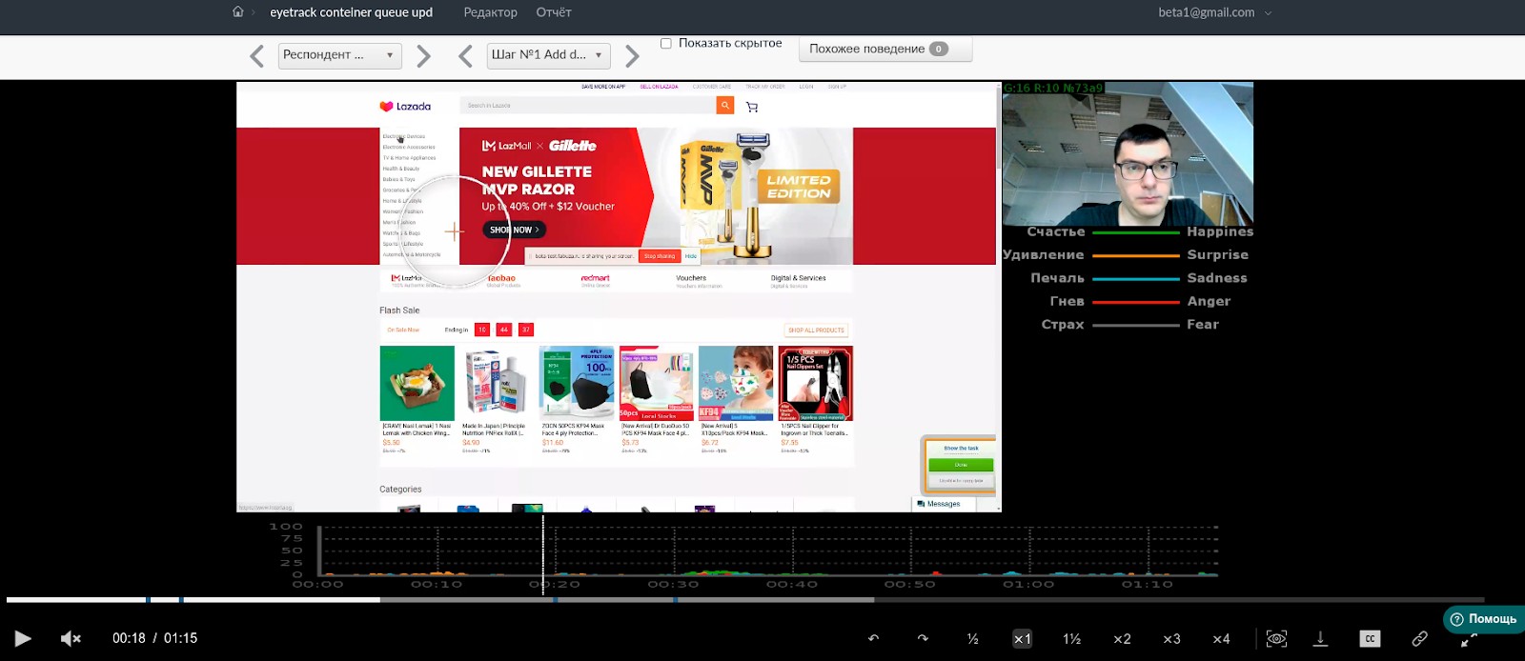Image resolution: width=1525 pixels, height=661 pixels.
Task: Select the respondent webcam video
Action: pyautogui.click(x=1128, y=153)
